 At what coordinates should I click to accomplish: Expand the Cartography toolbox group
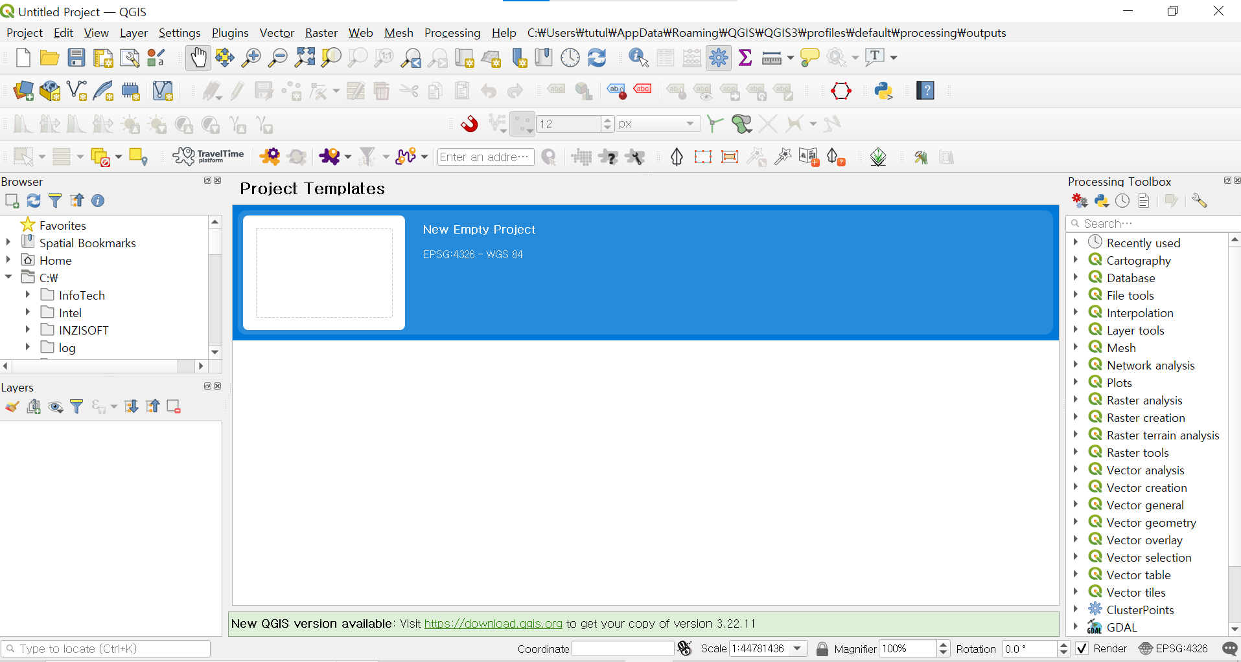[1075, 259]
